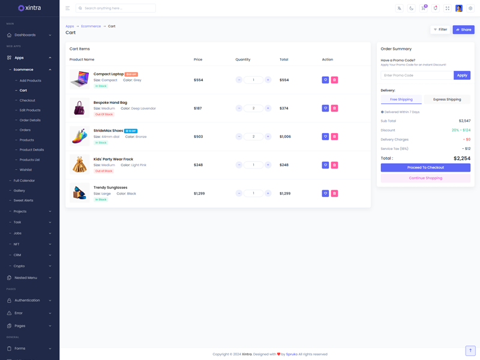Expand the Dashboards sidebar menu
The height and width of the screenshot is (360, 480).
29,35
